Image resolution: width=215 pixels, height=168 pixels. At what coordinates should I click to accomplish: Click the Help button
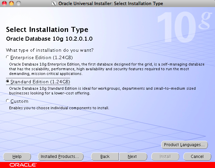[x=17, y=157]
